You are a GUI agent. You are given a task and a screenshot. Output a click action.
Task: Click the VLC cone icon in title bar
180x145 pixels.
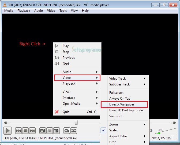[5, 5]
